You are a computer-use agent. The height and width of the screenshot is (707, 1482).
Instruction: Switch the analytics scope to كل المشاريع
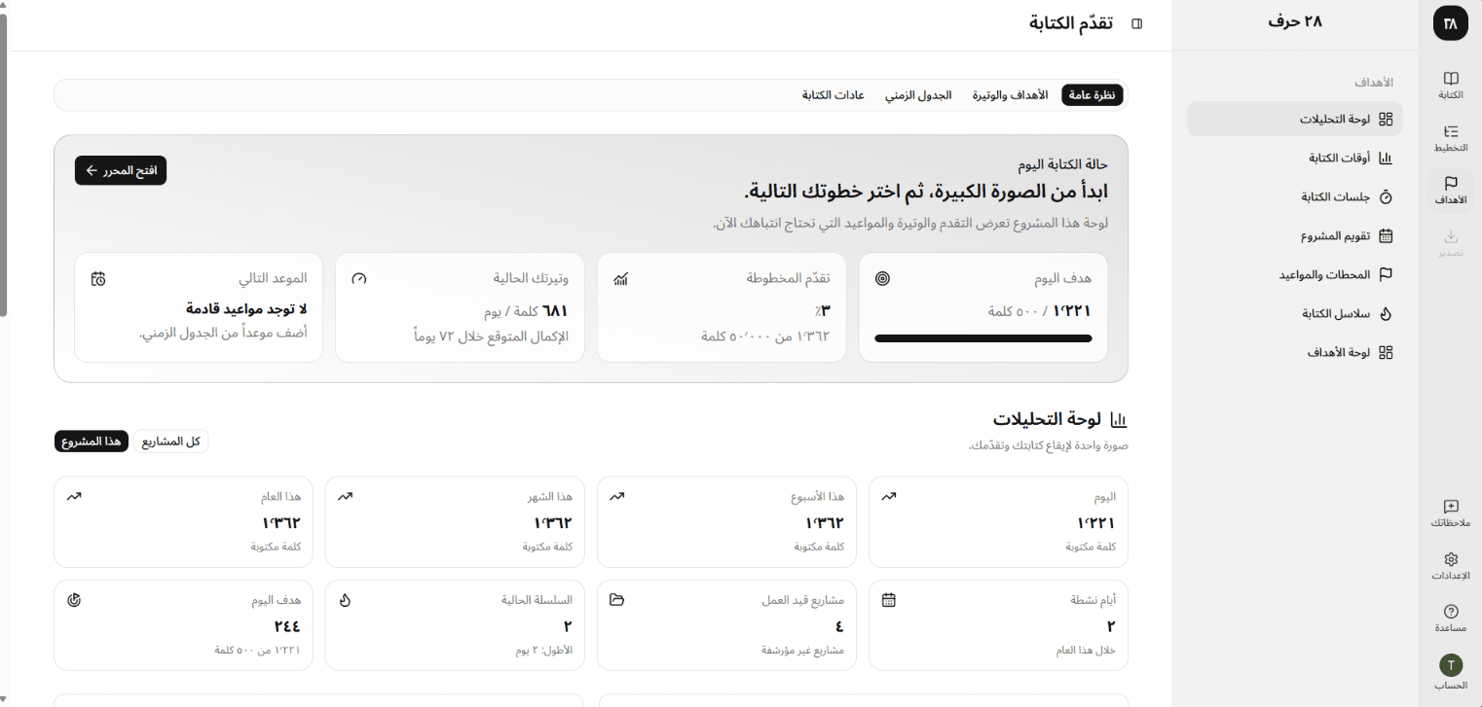(x=171, y=442)
